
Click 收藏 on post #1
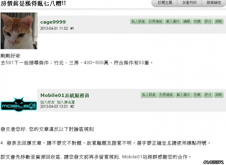(197, 21)
